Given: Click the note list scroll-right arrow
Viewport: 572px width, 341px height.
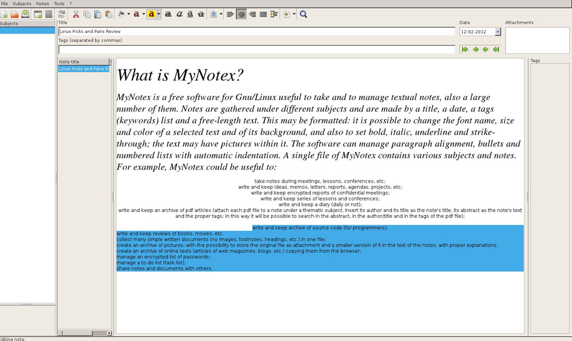Looking at the screenshot, I should [x=109, y=333].
